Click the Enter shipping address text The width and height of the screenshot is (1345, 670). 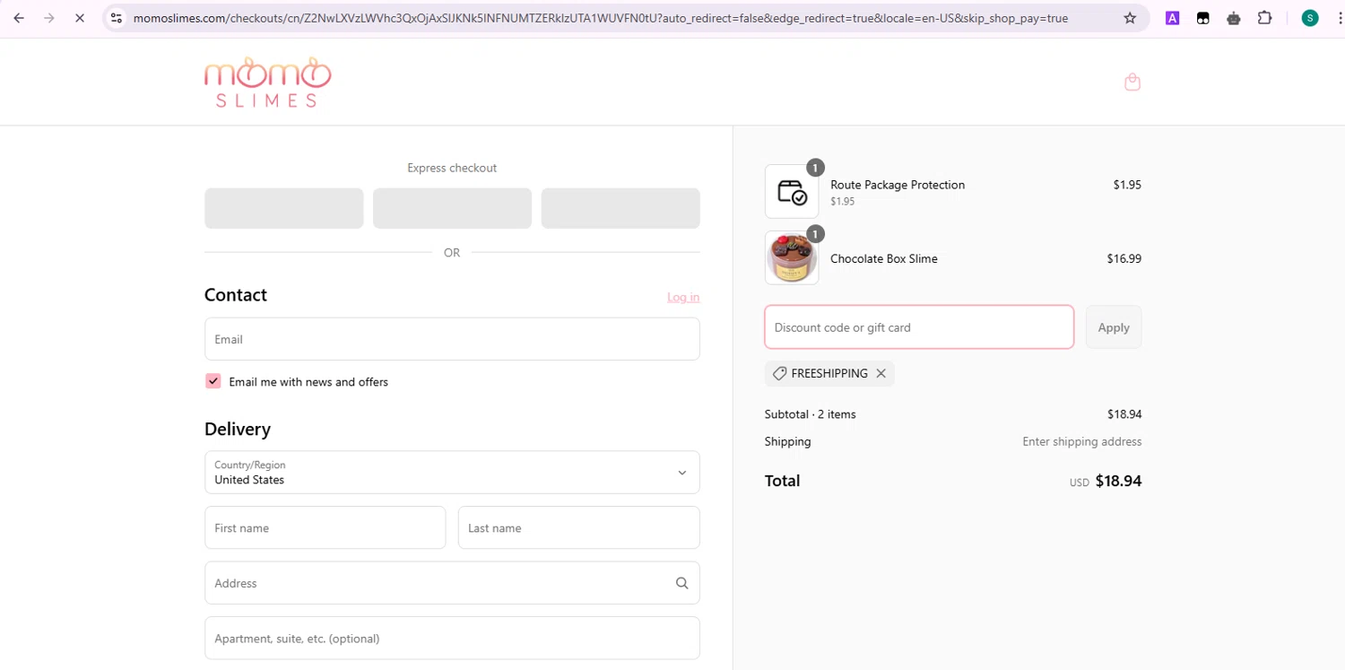pyautogui.click(x=1082, y=441)
